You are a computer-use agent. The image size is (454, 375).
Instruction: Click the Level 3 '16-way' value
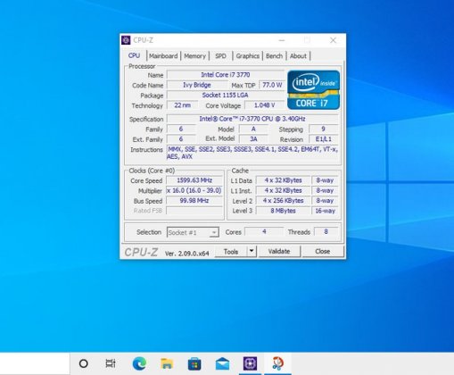click(325, 211)
